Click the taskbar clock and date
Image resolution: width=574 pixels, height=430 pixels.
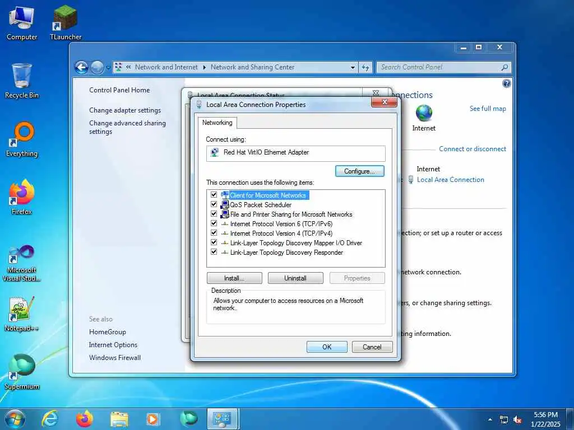pyautogui.click(x=545, y=419)
